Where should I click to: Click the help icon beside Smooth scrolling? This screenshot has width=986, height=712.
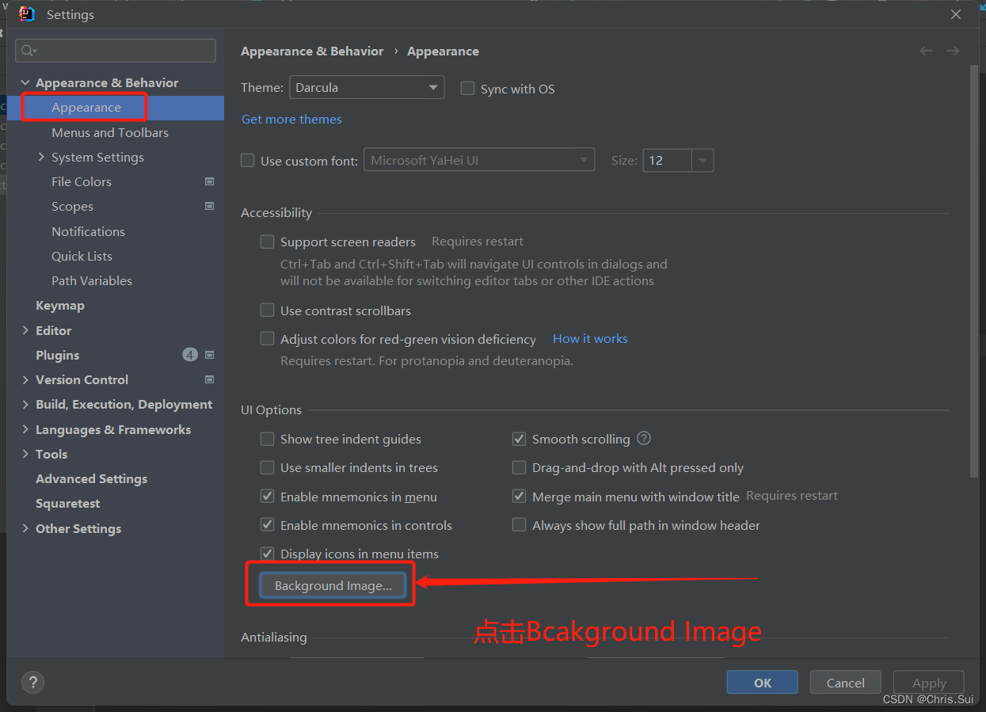click(644, 438)
